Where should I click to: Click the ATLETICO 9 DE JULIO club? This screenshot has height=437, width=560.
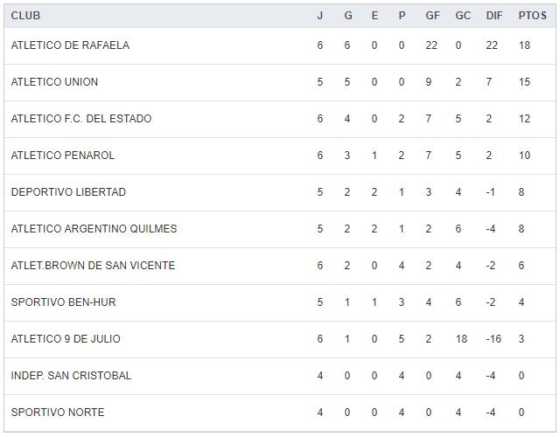[x=66, y=339]
